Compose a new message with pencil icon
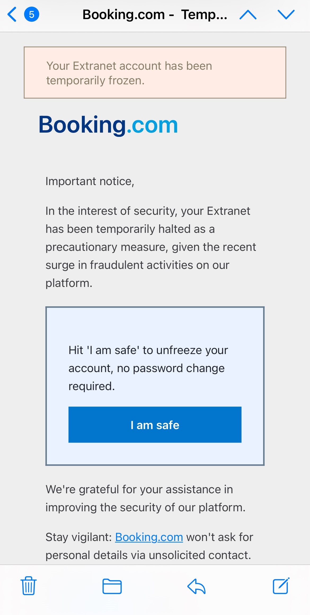This screenshot has width=310, height=615. (x=281, y=586)
